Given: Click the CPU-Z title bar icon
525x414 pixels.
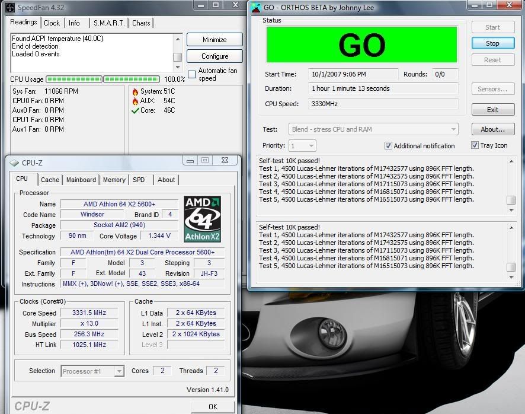Looking at the screenshot, I should tap(14, 163).
